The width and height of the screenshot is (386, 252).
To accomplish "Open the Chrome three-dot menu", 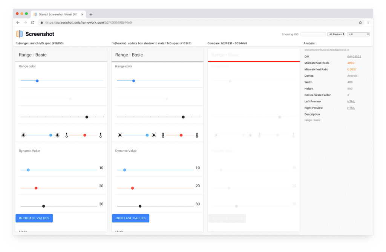I will [x=368, y=23].
